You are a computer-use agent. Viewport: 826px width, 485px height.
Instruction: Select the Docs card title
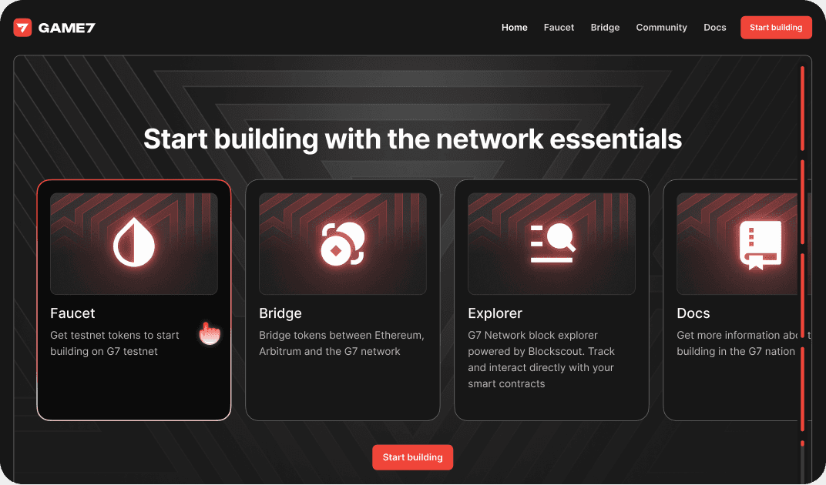point(693,313)
